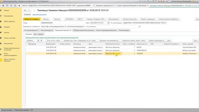Switch to Документы продажи (все) window tab

point(104,6)
